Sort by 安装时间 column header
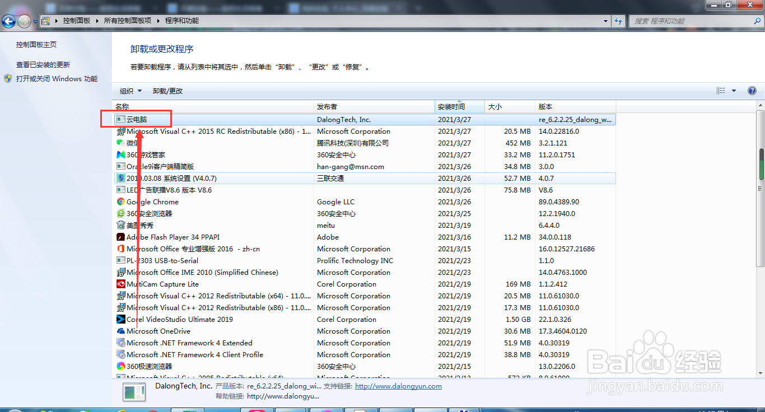 (x=460, y=106)
